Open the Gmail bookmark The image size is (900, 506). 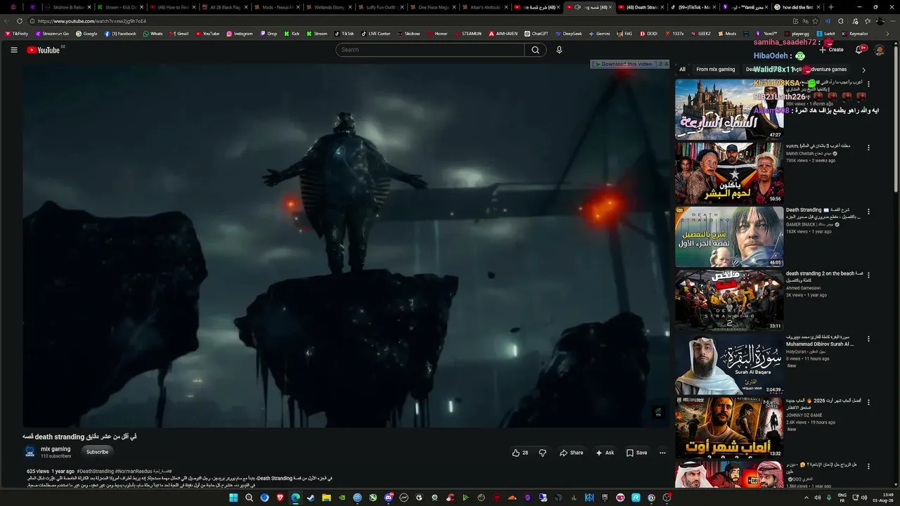(179, 33)
